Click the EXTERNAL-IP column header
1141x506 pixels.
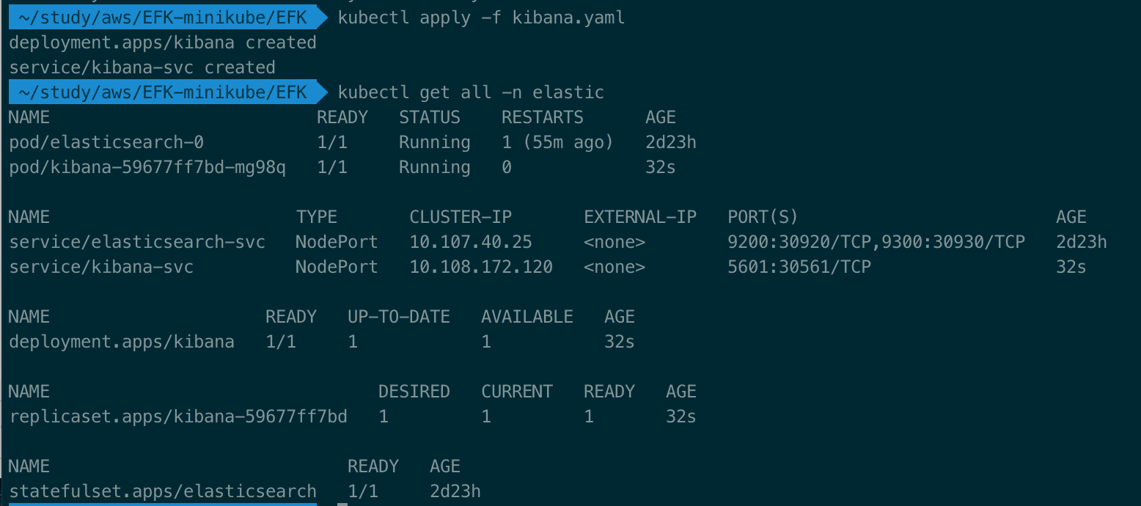(x=640, y=217)
